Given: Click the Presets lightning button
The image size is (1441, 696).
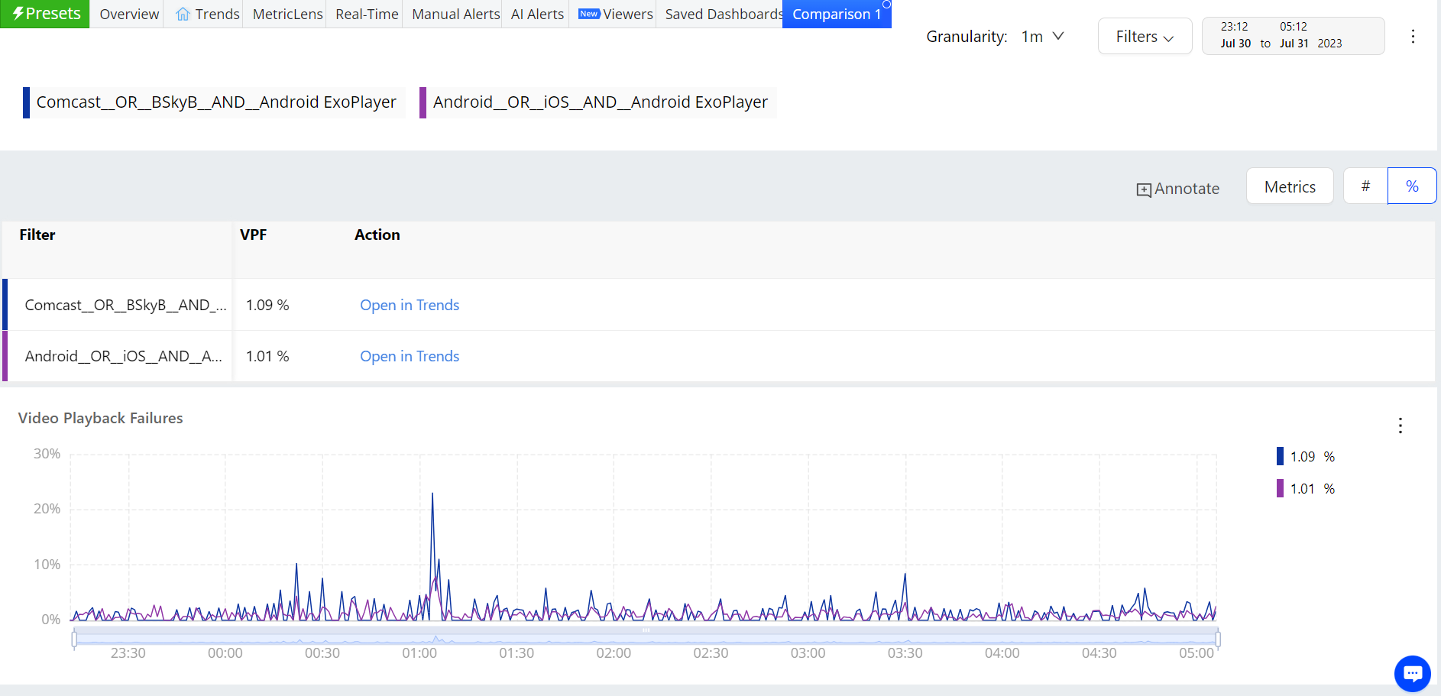Looking at the screenshot, I should [x=45, y=14].
